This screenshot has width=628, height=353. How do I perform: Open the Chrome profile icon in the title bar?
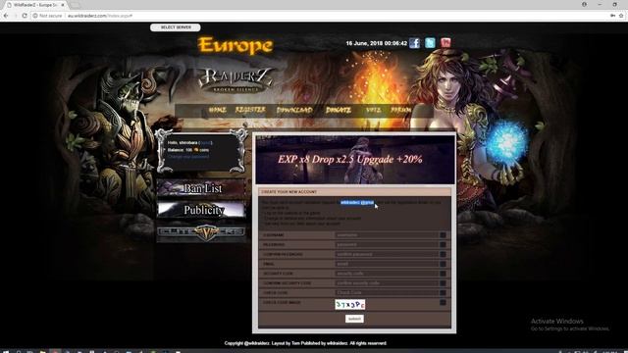coord(585,4)
